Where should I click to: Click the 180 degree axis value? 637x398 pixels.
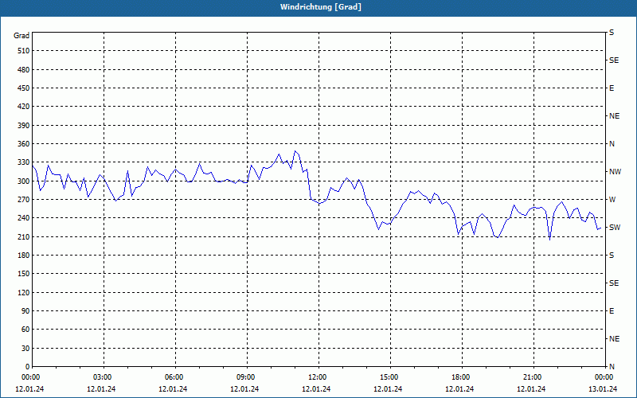click(x=24, y=255)
